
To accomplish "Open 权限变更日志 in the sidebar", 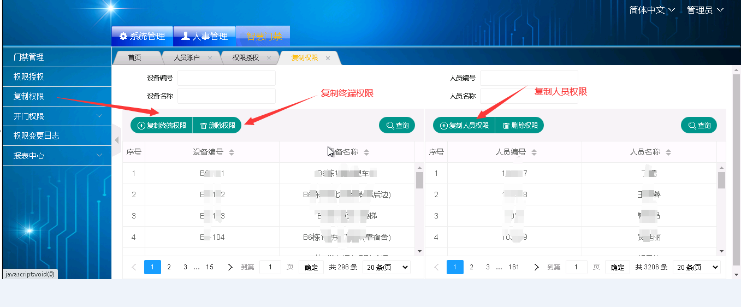I will (x=57, y=135).
